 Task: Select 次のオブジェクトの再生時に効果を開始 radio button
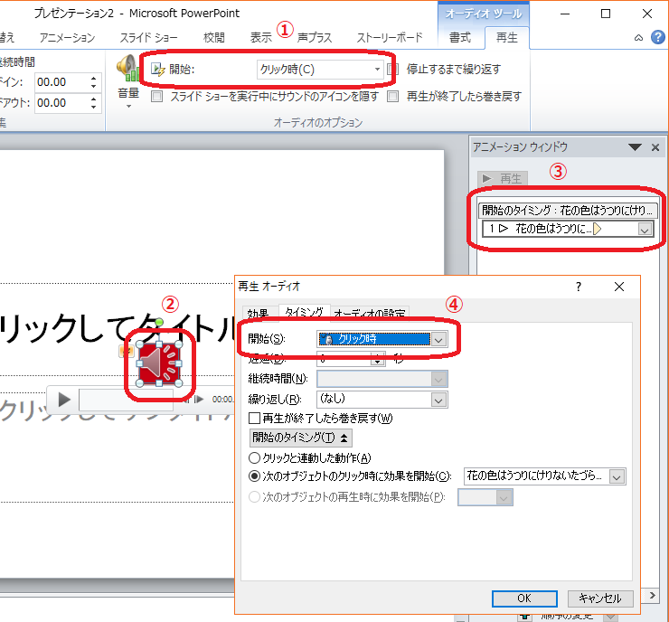(254, 497)
